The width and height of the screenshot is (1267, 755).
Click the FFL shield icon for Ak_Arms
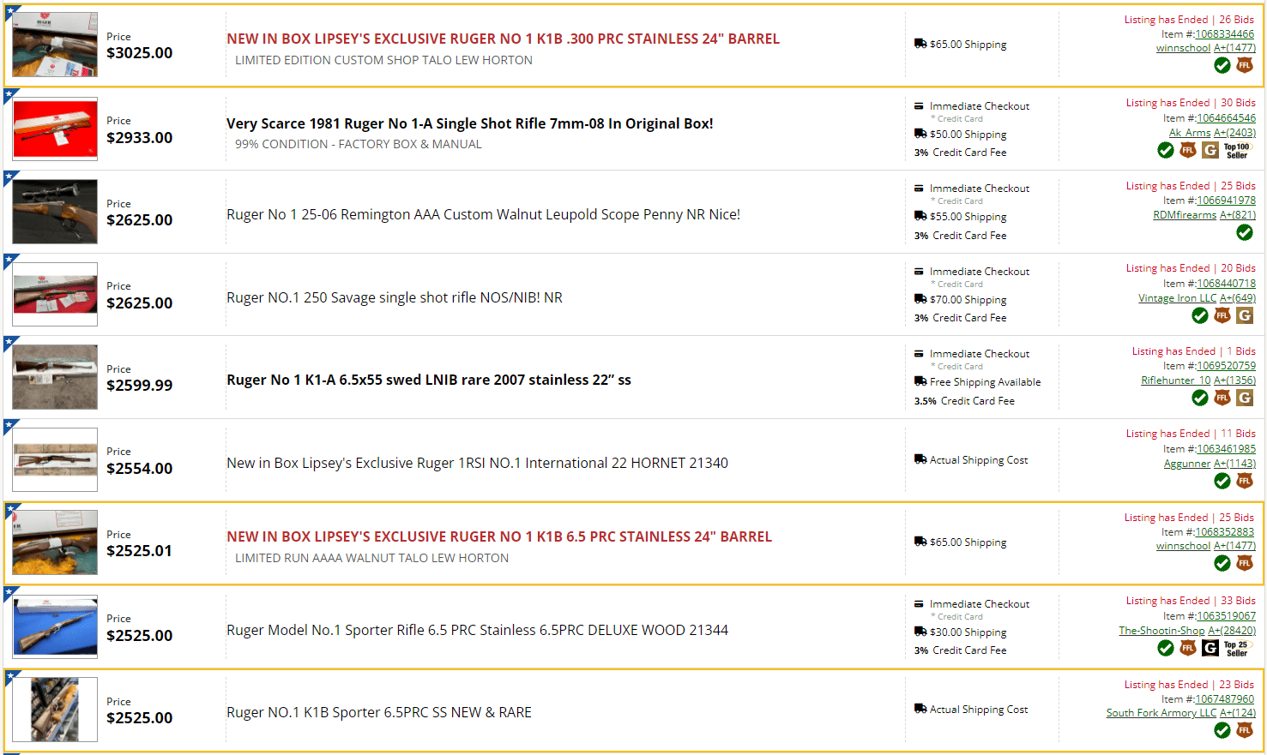pos(1188,150)
